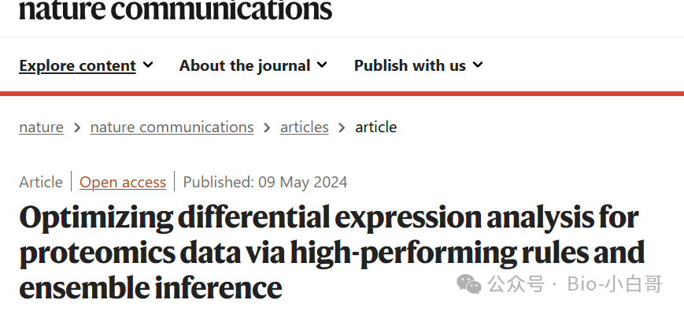This screenshot has width=684, height=311.
Task: Click the Article type label
Action: (41, 182)
